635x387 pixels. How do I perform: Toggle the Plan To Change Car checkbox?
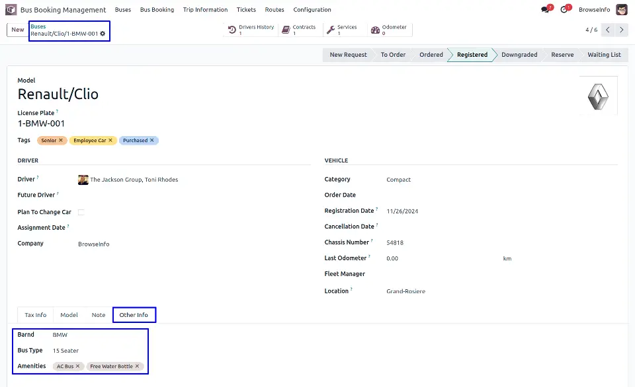[81, 212]
